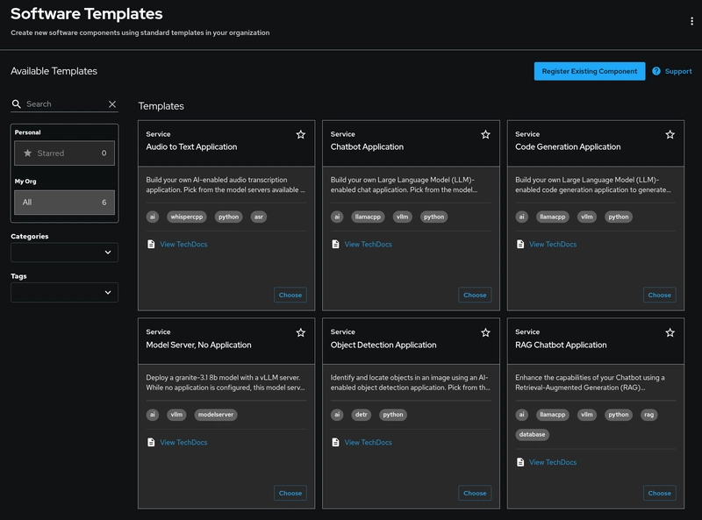Star the Code Generation Application template
The image size is (702, 520).
click(670, 134)
